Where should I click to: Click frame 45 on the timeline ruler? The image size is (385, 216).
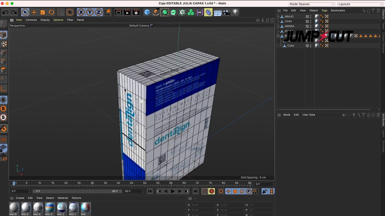tap(131, 183)
